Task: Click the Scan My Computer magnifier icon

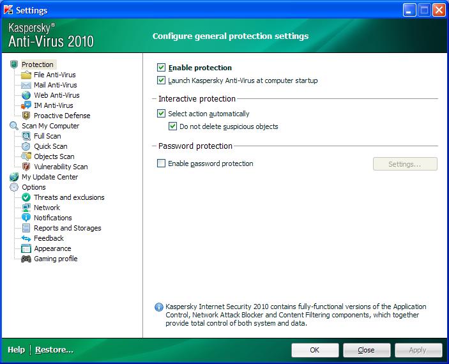Action: pyautogui.click(x=14, y=126)
